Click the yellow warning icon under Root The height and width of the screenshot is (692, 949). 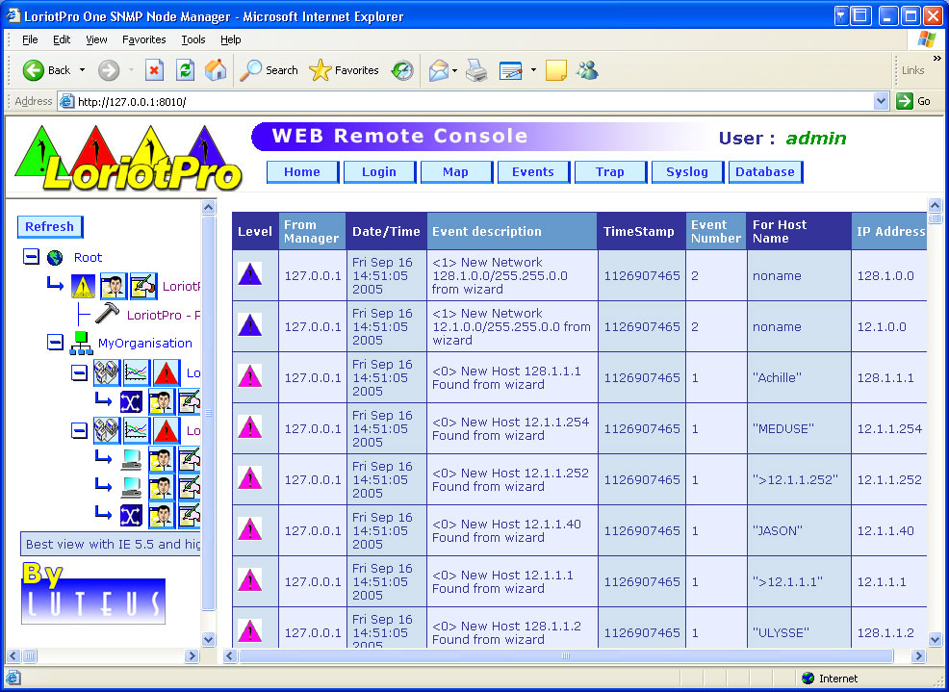[x=83, y=287]
